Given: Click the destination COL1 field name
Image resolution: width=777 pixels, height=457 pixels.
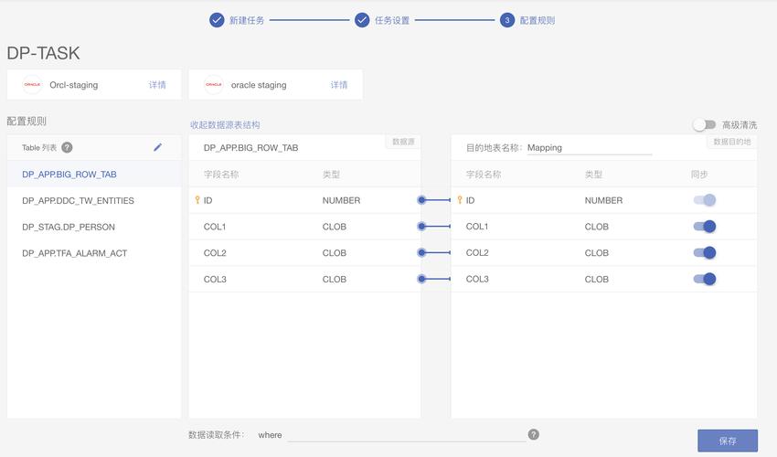Looking at the screenshot, I should 476,227.
